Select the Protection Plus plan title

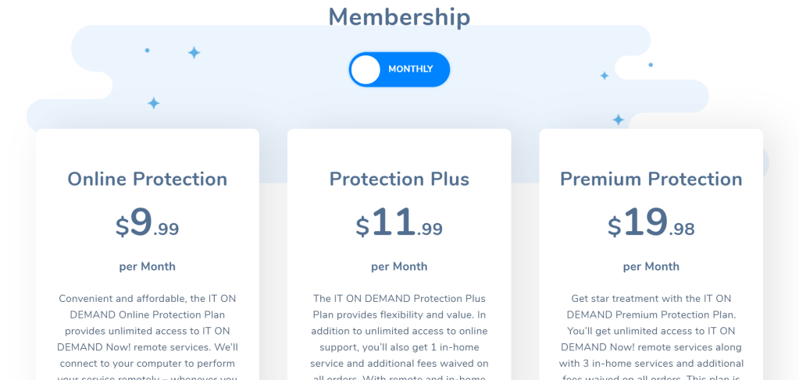[x=399, y=179]
